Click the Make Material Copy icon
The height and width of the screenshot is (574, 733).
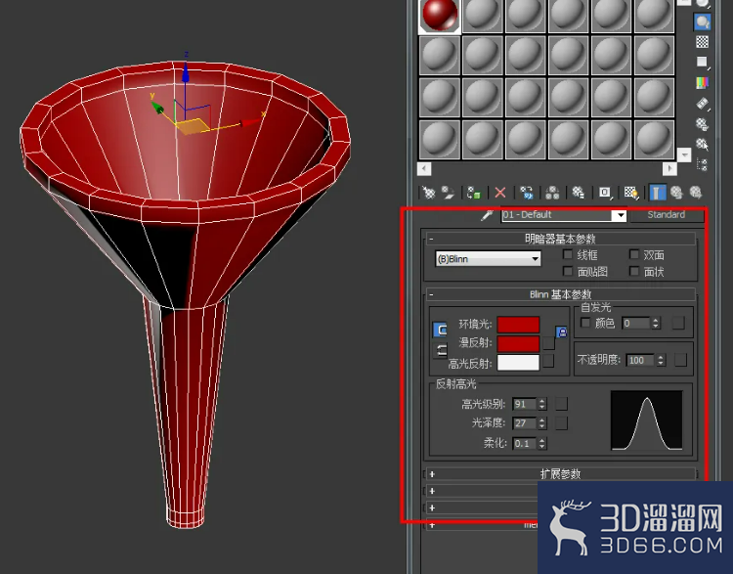click(527, 193)
